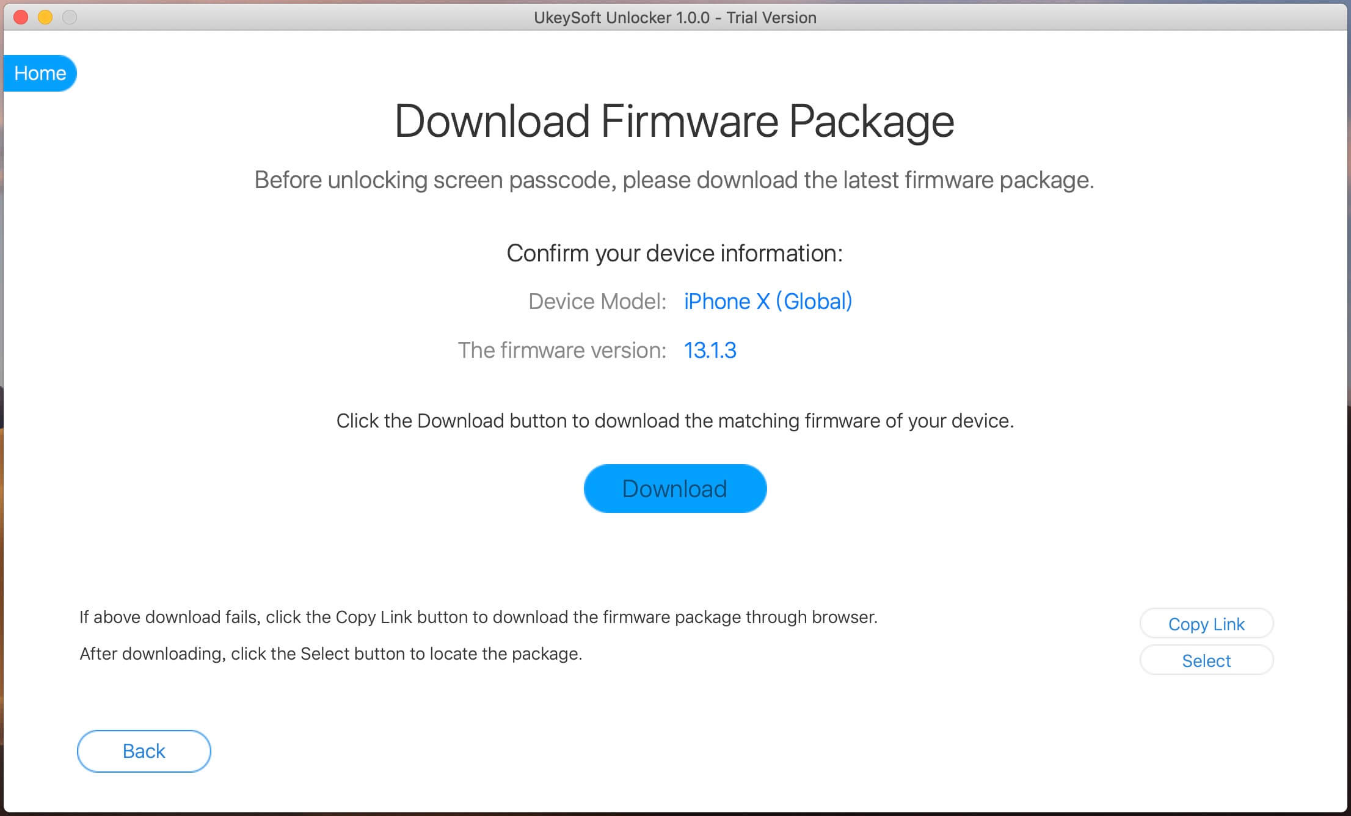Click the Download firmware package button

click(674, 489)
